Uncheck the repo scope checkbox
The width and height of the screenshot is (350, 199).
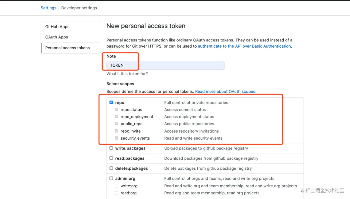point(111,102)
